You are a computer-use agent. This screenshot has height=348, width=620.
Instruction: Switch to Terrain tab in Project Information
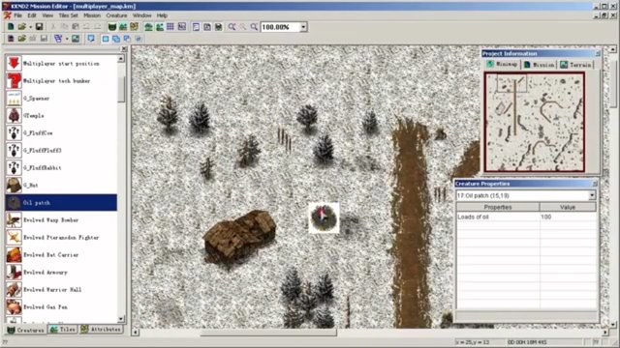coord(576,65)
